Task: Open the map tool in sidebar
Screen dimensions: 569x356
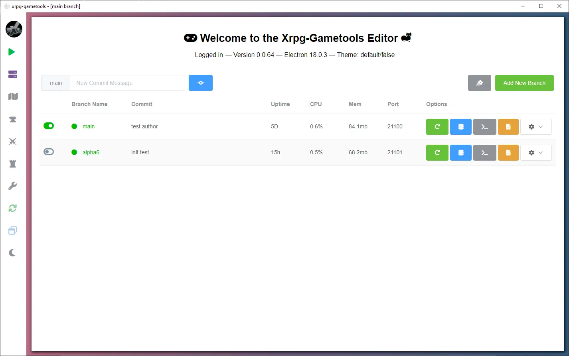Action: coord(12,96)
